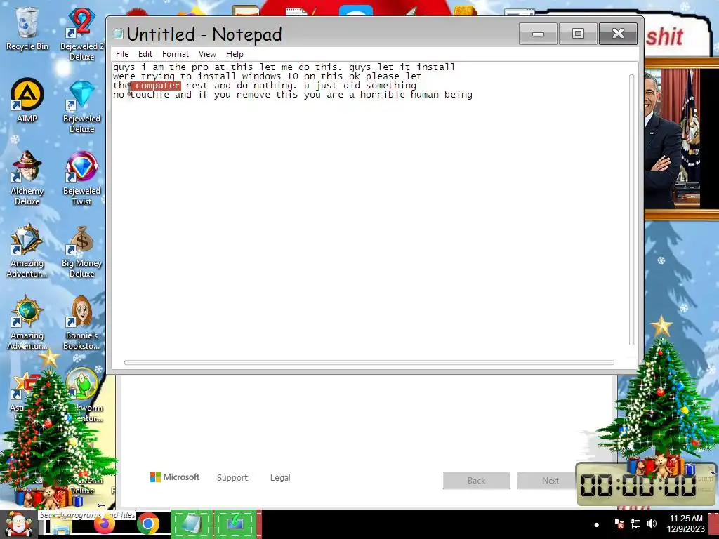Click the show hidden icons tray dot
This screenshot has height=539, width=719.
597,524
